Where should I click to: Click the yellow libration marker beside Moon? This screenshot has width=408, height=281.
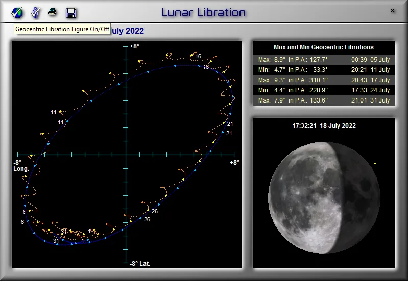point(375,163)
